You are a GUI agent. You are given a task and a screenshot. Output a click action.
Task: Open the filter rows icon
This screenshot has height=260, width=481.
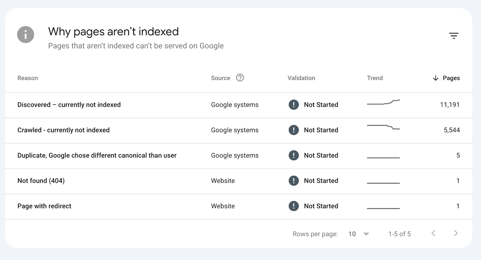(x=454, y=36)
